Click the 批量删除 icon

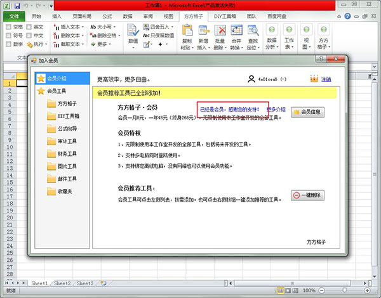tap(220, 30)
